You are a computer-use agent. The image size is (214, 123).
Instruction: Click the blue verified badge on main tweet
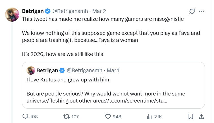coord(48,11)
